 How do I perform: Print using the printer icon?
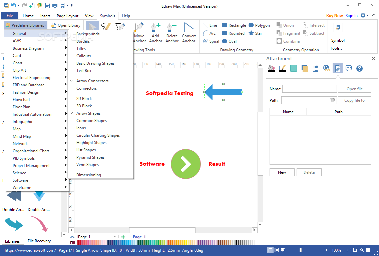(55, 5)
